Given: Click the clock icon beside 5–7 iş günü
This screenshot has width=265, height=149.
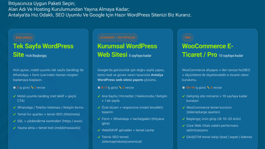Looking at the screenshot, I should [99, 87].
